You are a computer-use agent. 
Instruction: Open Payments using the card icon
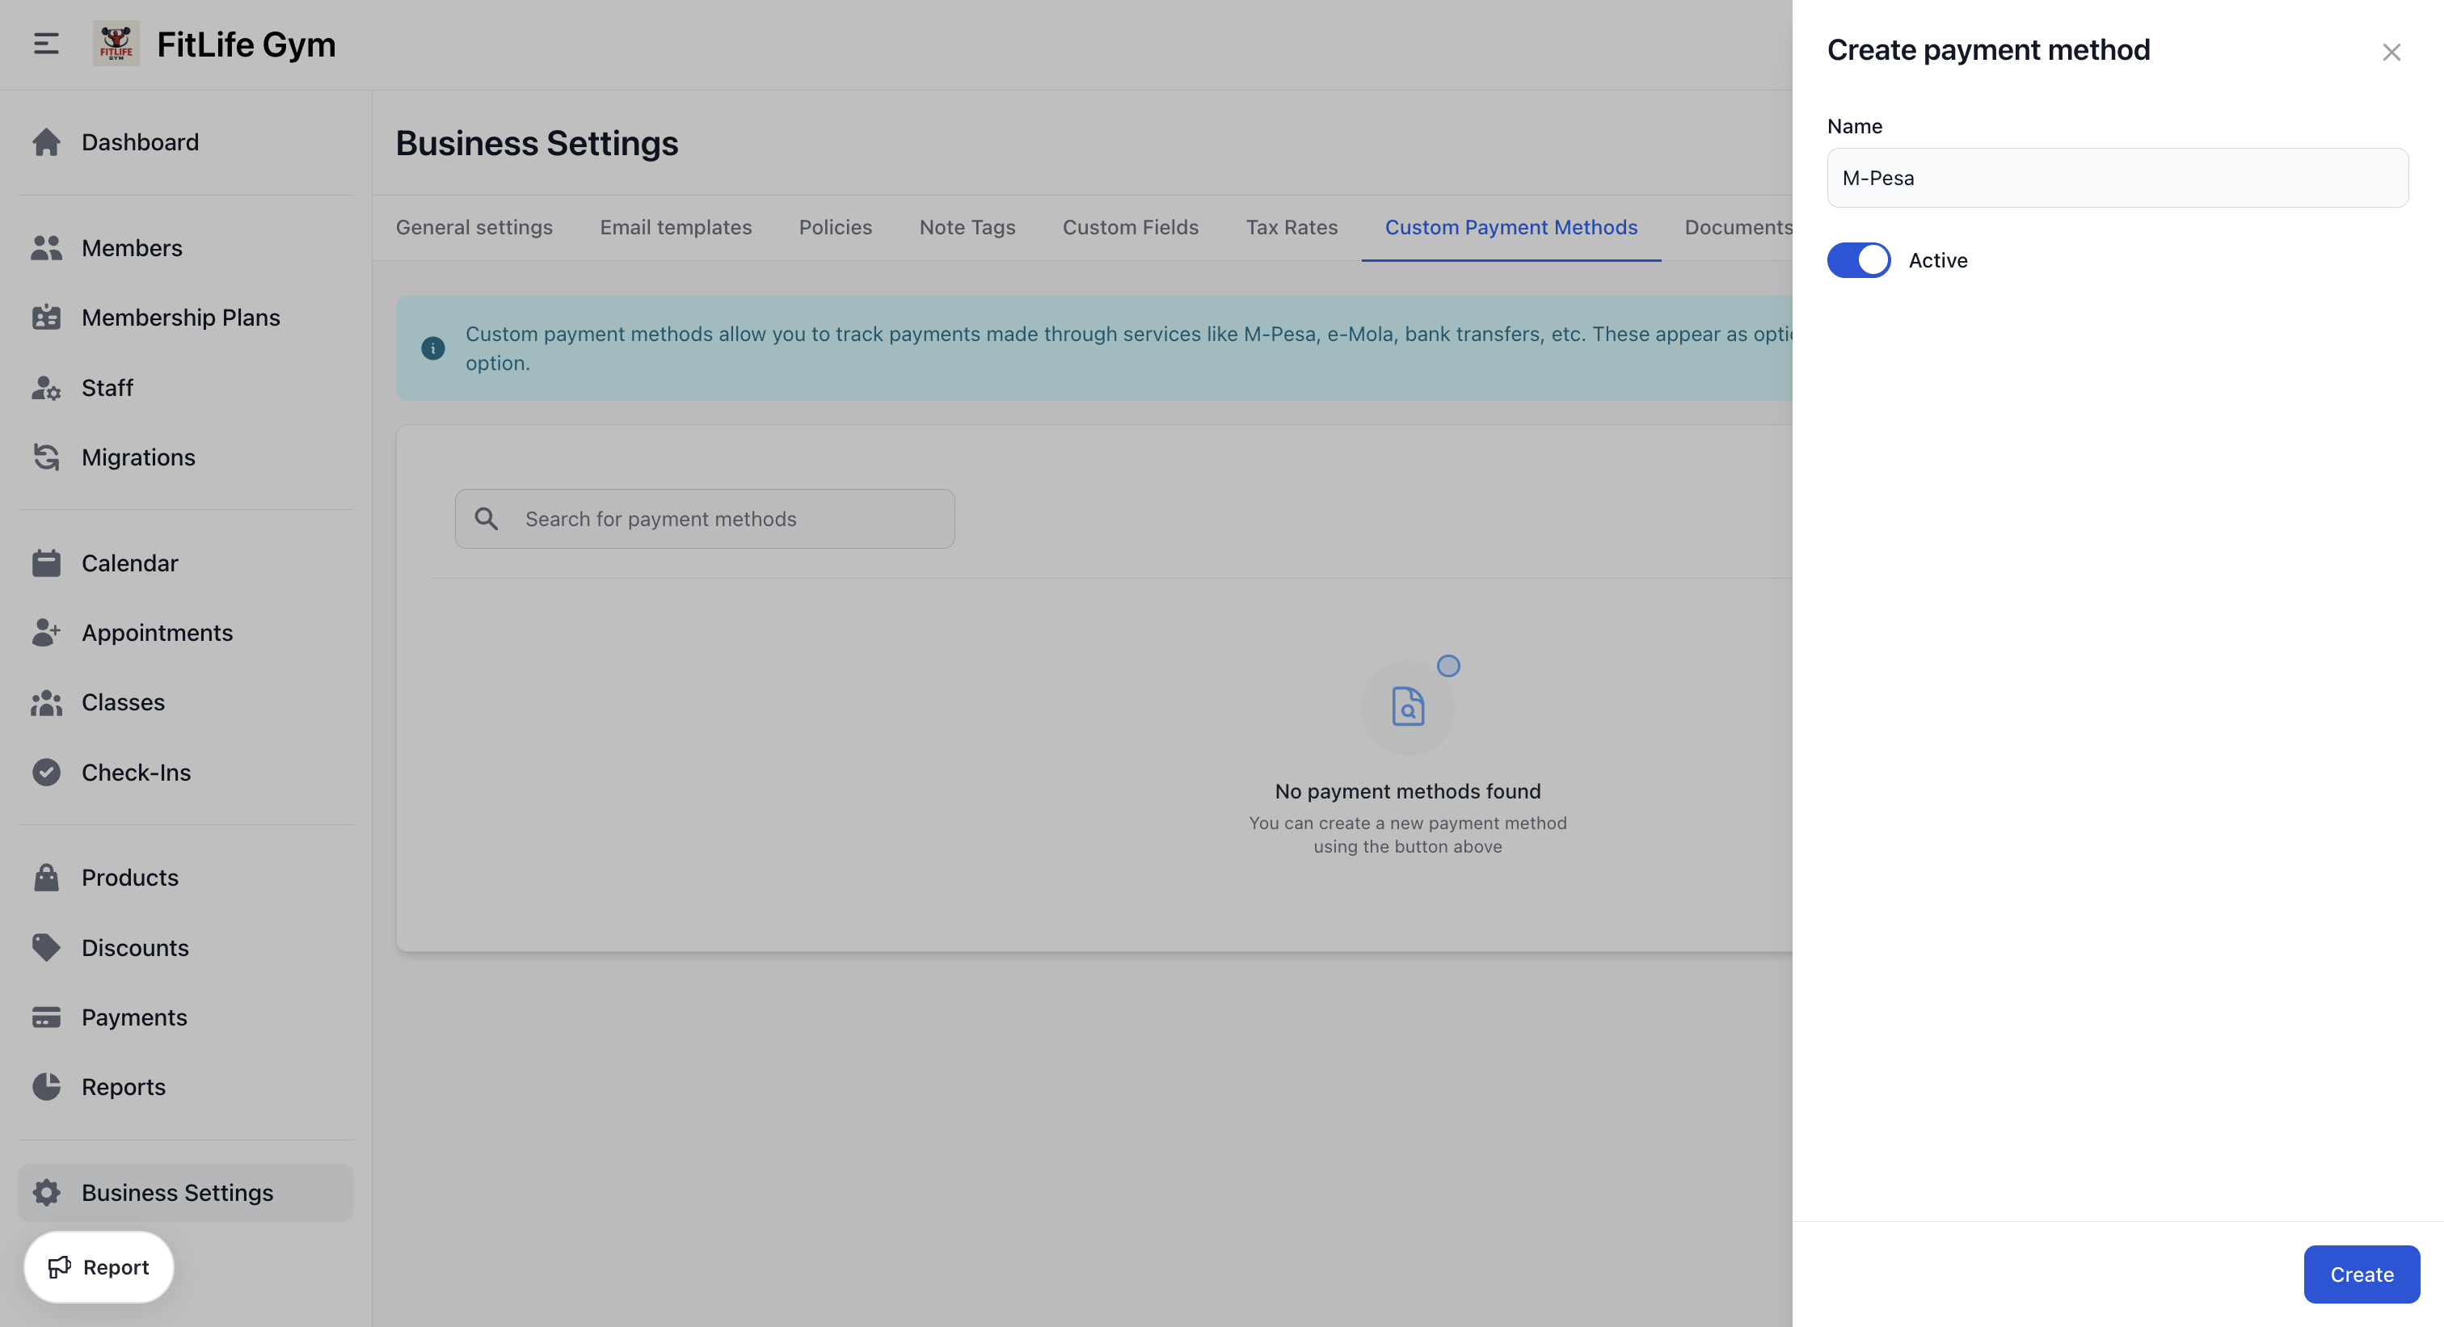point(47,1017)
